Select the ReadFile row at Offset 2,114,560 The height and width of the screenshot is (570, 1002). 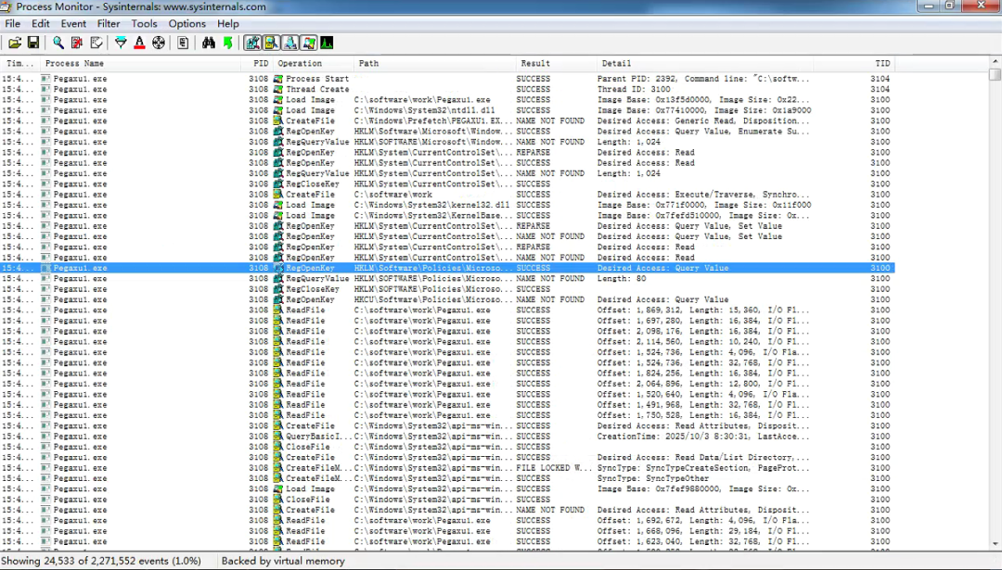[447, 341]
